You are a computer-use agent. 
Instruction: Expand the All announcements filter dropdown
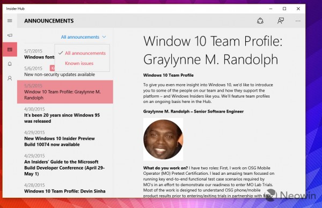pos(83,37)
